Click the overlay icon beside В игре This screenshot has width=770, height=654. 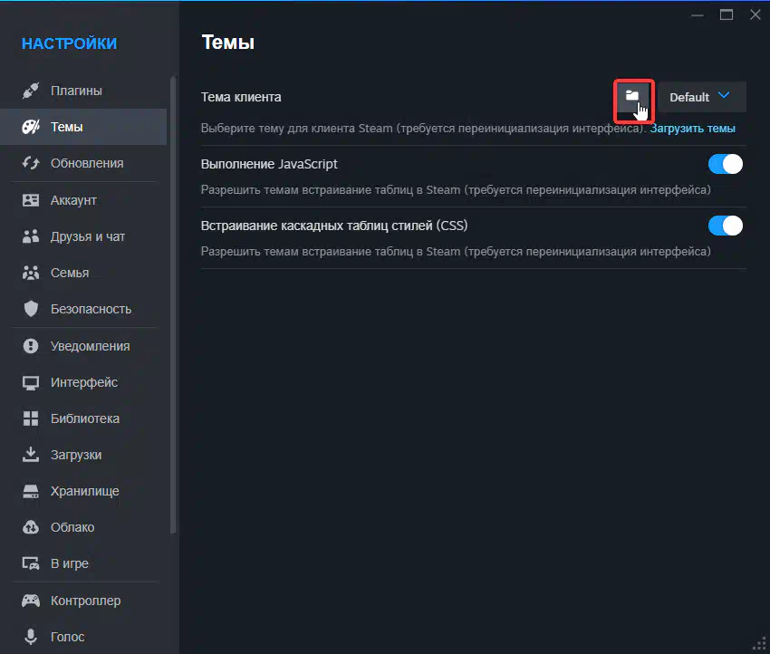point(31,563)
